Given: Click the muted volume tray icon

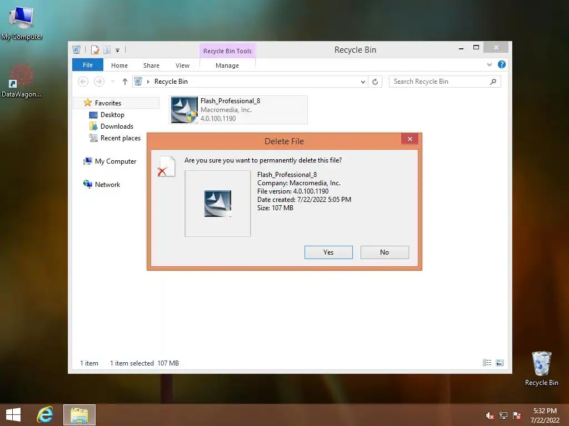Looking at the screenshot, I should point(490,415).
